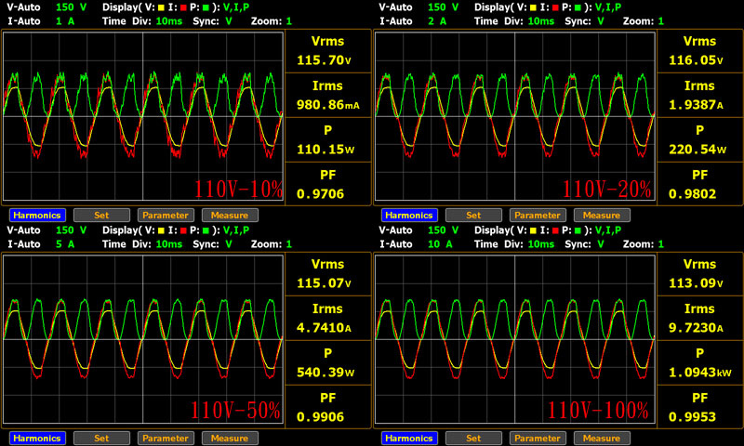
Task: Select the power reading 220.54W
Action: tap(697, 150)
